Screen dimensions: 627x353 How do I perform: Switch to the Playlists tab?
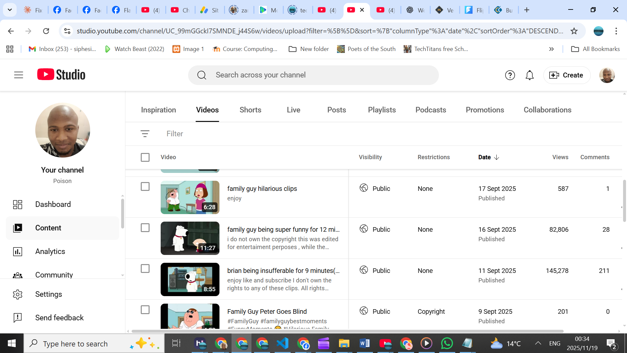click(x=382, y=110)
